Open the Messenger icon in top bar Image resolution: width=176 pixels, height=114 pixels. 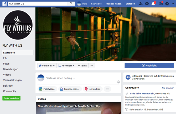(147, 4)
